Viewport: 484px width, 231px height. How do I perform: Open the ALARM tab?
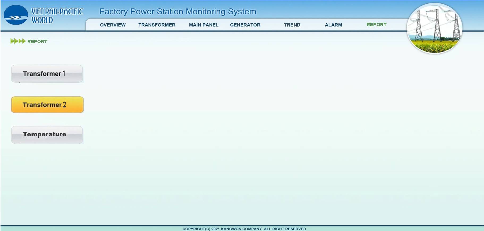(x=333, y=25)
